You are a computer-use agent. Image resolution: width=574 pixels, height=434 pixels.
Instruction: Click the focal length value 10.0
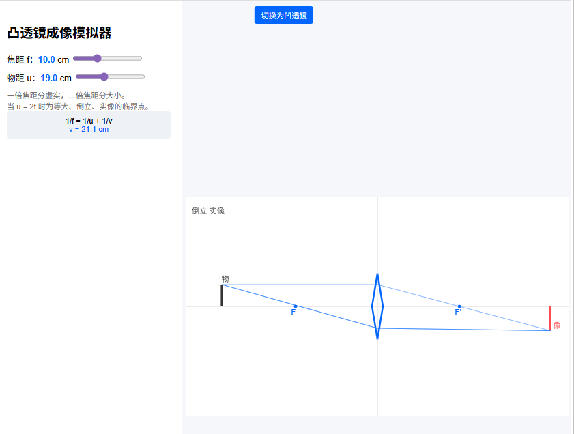tap(46, 59)
